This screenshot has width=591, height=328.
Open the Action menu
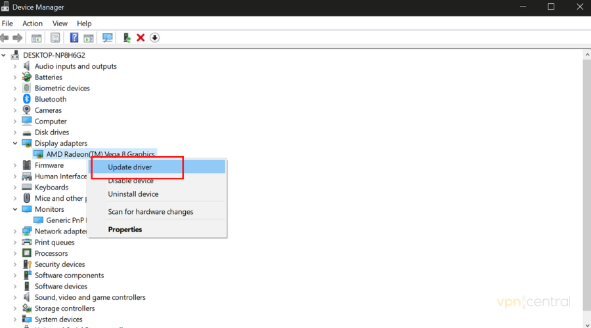click(32, 24)
